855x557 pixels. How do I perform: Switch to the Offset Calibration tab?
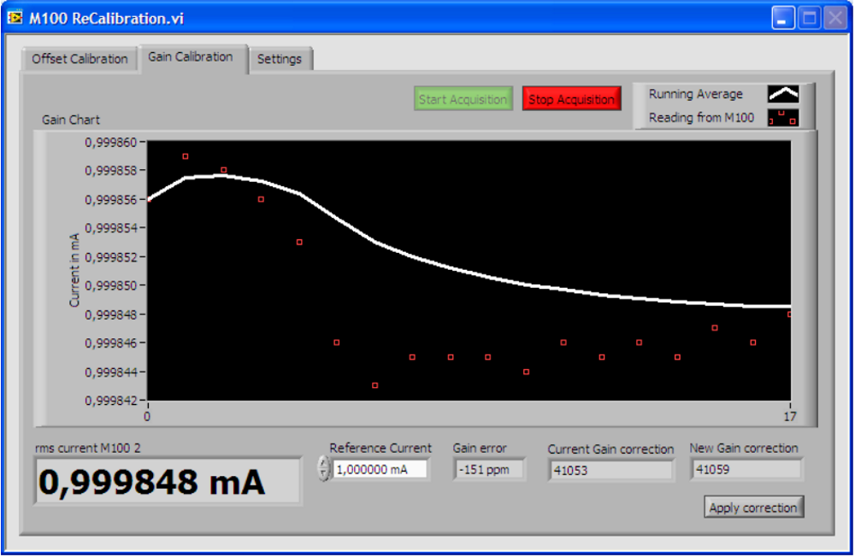(79, 58)
